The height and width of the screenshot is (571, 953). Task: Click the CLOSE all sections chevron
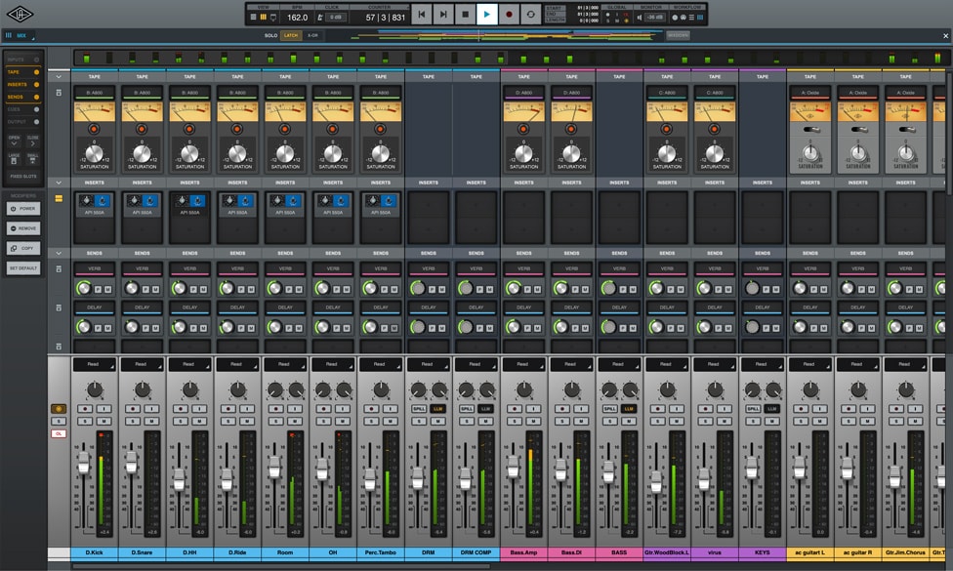click(33, 141)
